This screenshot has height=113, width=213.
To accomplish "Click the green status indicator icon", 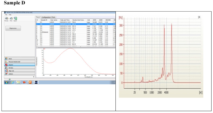I will 10,79.
